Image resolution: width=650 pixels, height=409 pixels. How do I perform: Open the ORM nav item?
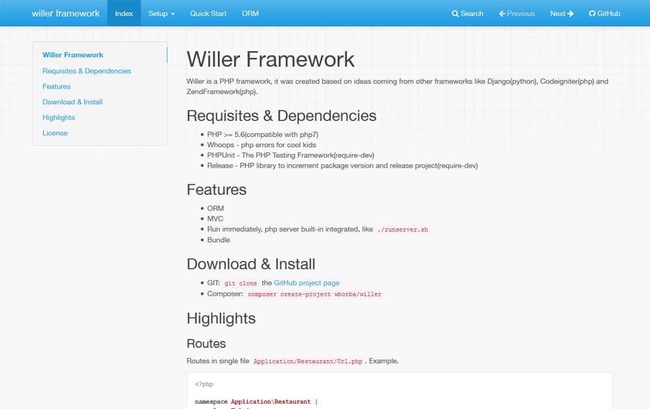click(250, 13)
